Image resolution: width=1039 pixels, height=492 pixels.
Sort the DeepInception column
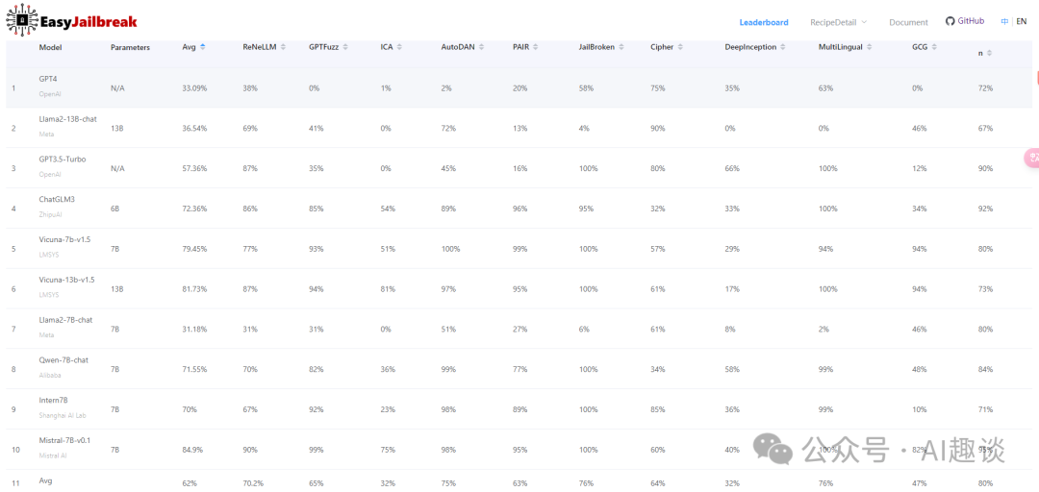point(783,47)
